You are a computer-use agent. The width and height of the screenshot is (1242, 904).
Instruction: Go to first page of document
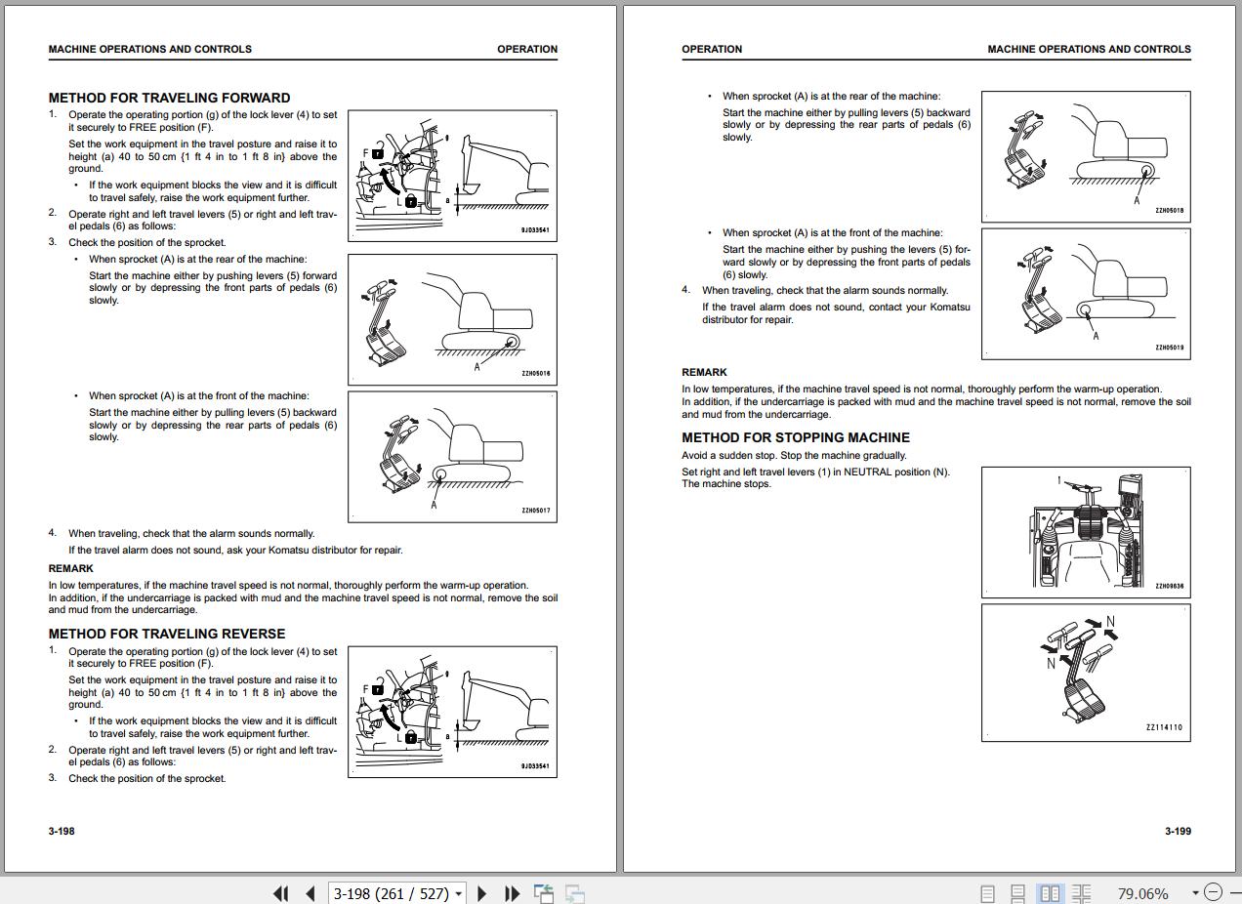coord(280,893)
